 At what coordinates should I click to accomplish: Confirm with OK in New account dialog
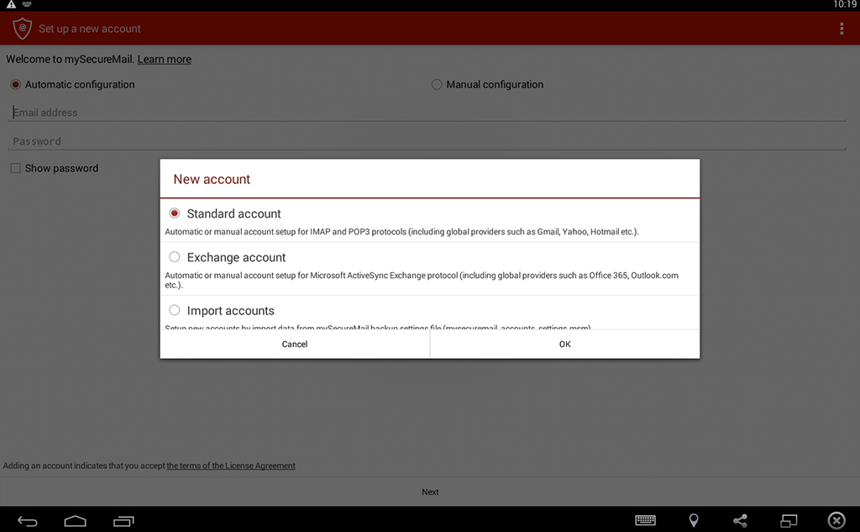coord(565,345)
